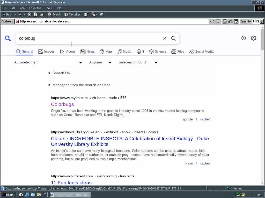Image resolution: width=265 pixels, height=198 pixels.
Task: Open the Forward history dropdown arrow
Action: pyautogui.click(x=25, y=14)
